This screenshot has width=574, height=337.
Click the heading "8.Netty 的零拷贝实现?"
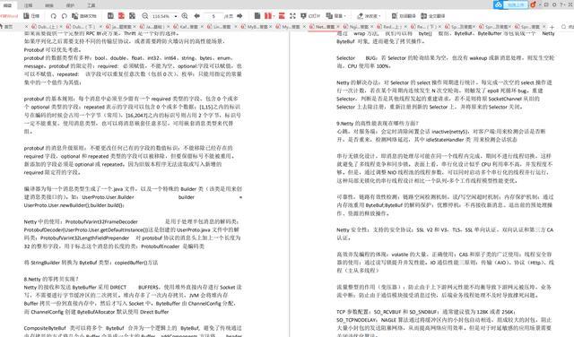point(52,279)
